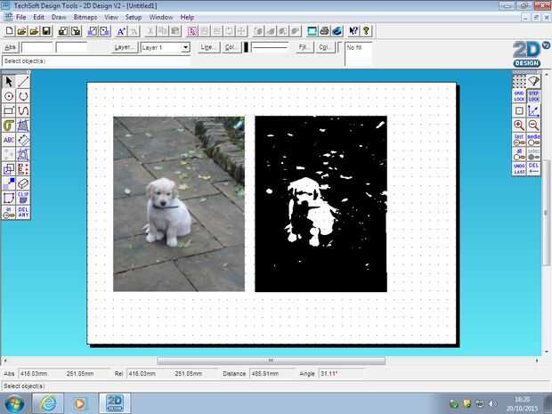Open the View menu
The height and width of the screenshot is (414, 552).
(111, 17)
